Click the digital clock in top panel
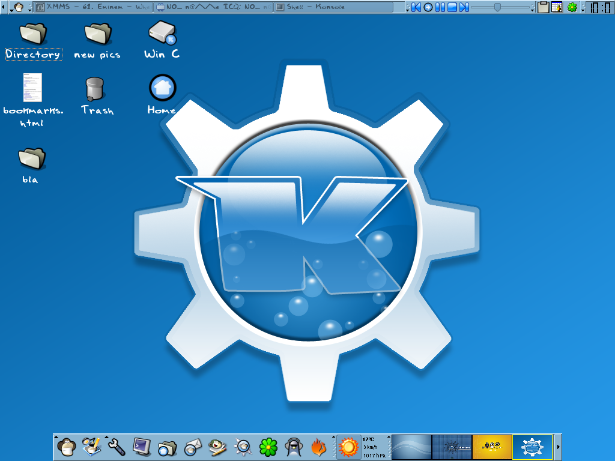Screen dimensions: 615x461 (x=600, y=7)
